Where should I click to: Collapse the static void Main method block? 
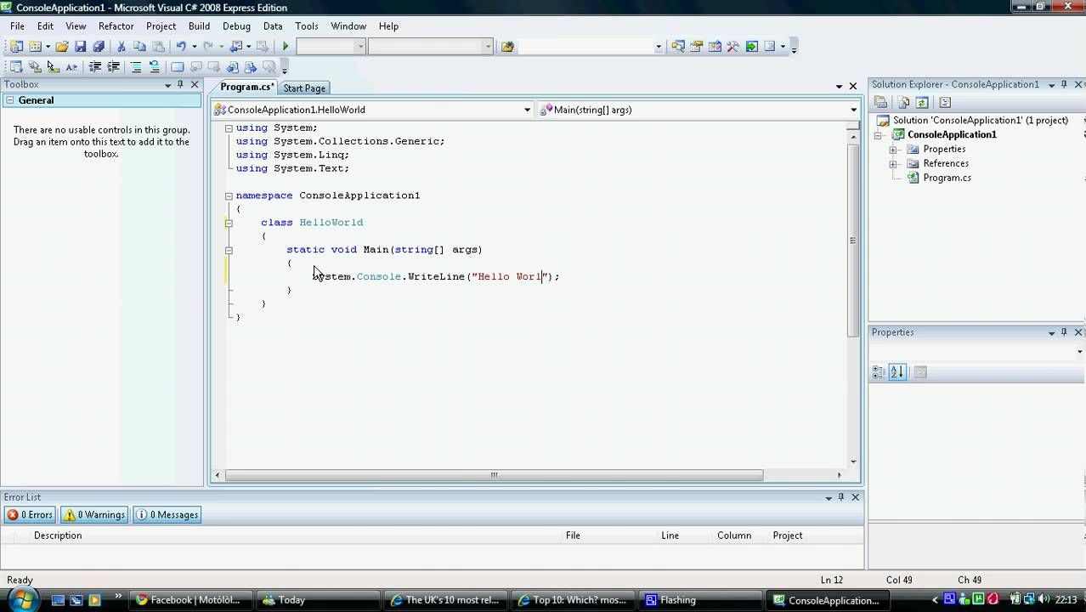(229, 250)
